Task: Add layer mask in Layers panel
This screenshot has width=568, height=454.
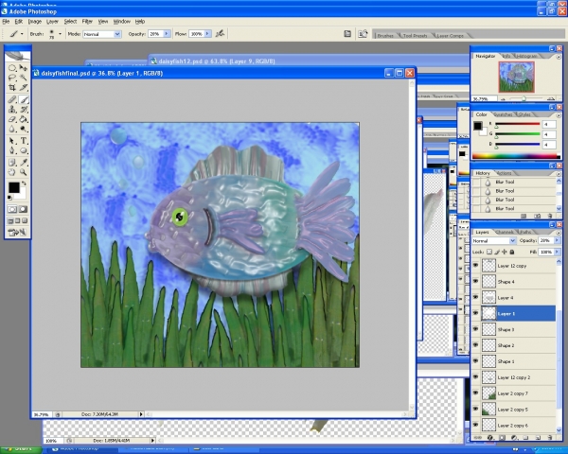Action: pyautogui.click(x=502, y=438)
